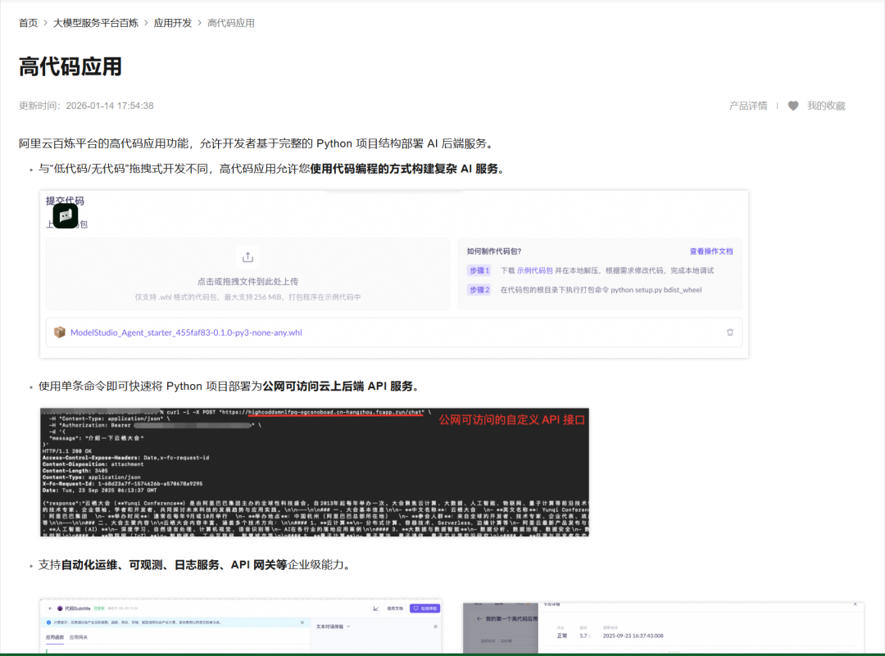Screen dimensions: 885x656
Task: Click the chart icon in the 代码Subtitle toolbar
Action: [x=375, y=608]
